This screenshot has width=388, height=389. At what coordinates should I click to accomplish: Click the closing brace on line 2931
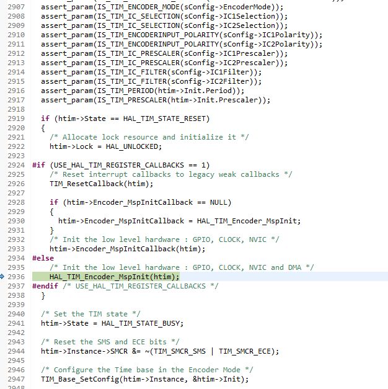pos(51,230)
